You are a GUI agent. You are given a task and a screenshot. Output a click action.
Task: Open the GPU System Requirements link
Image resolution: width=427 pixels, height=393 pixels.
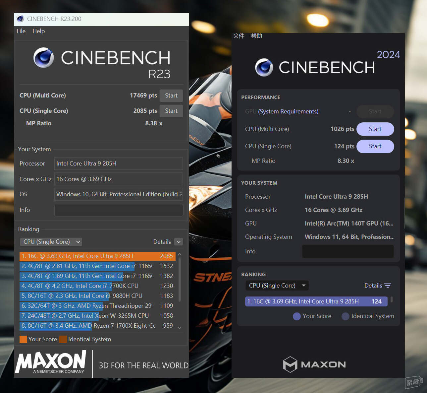[x=288, y=111]
